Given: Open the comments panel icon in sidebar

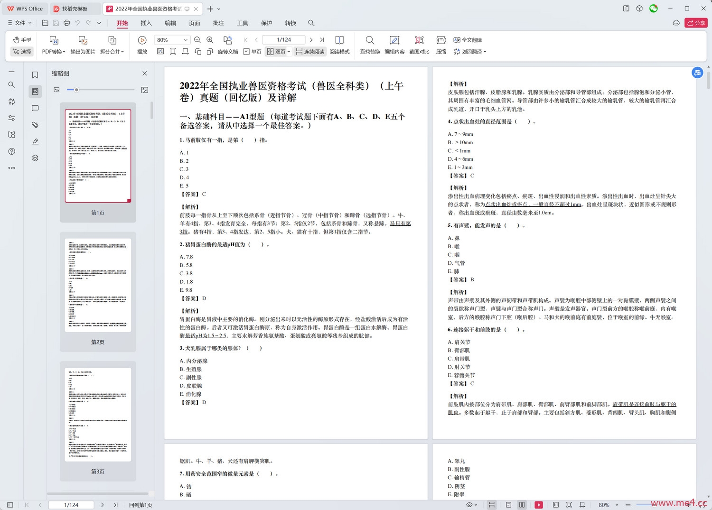Looking at the screenshot, I should [x=35, y=108].
